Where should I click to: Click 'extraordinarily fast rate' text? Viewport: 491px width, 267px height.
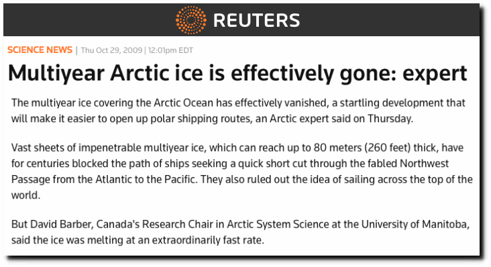click(x=208, y=240)
